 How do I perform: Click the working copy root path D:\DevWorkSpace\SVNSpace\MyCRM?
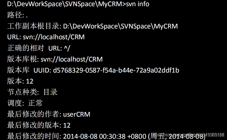[x=120, y=26]
